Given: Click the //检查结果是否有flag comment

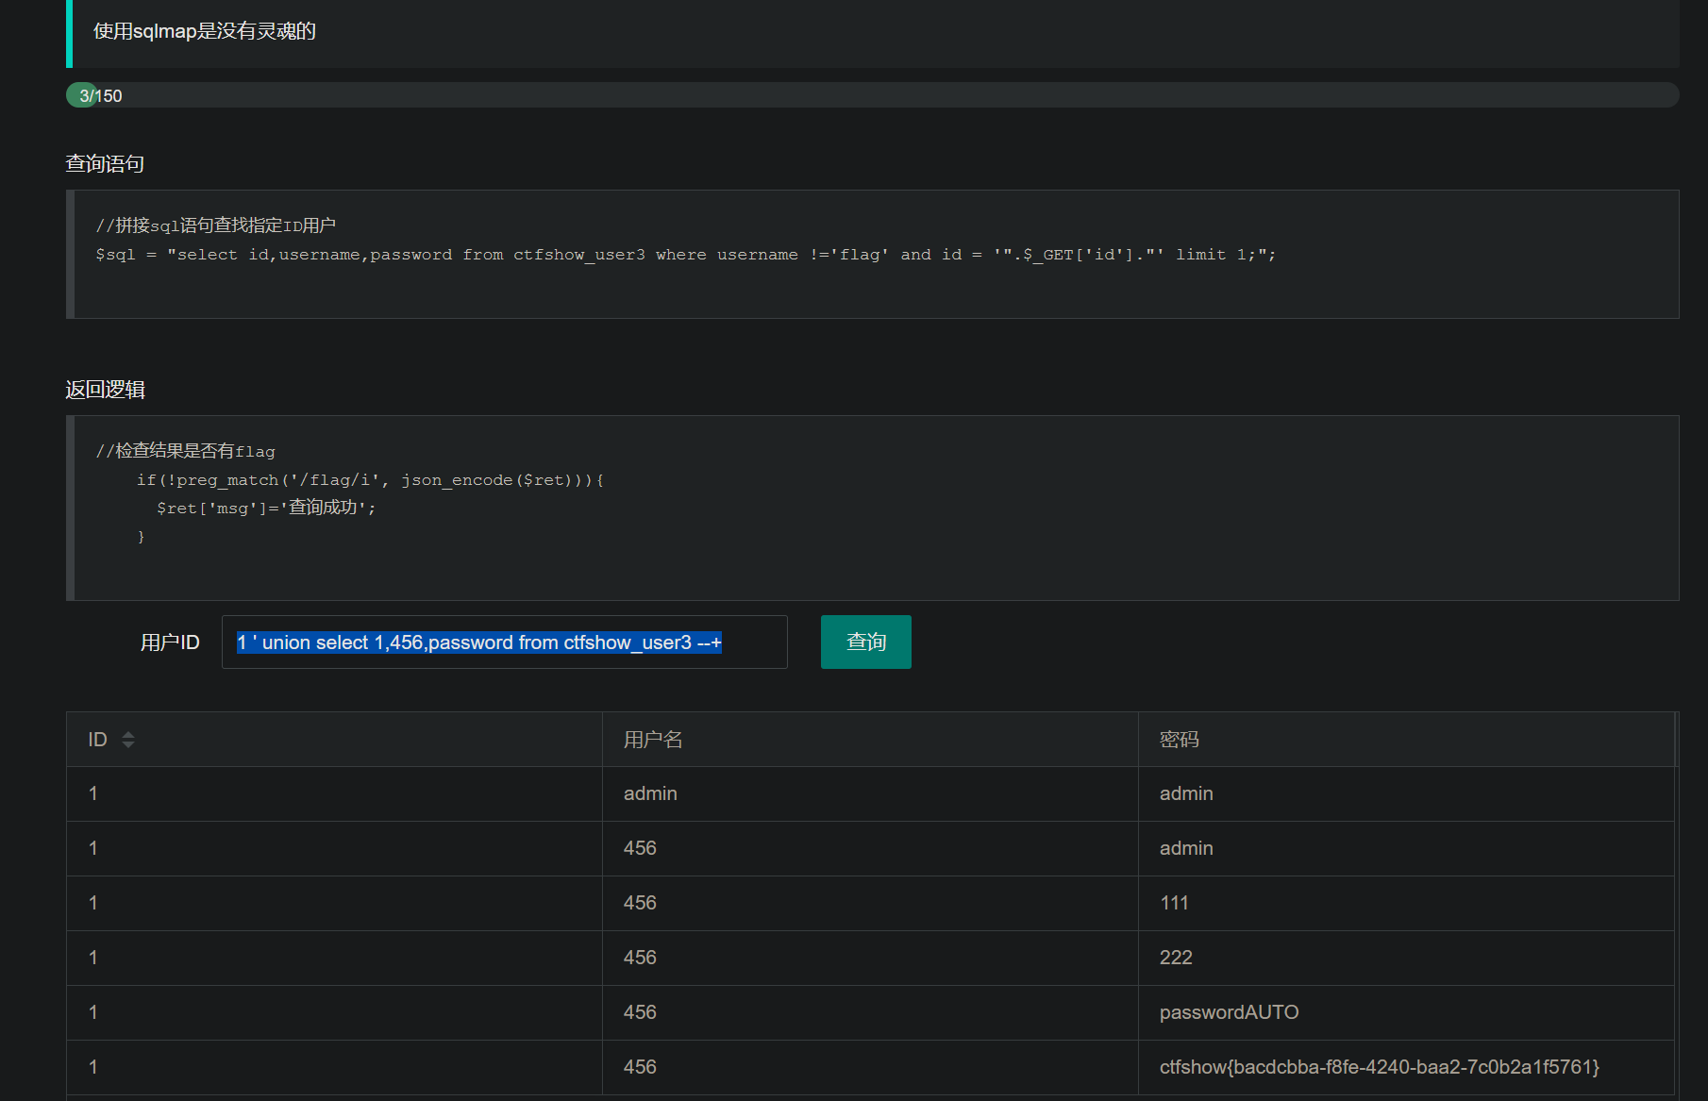Looking at the screenshot, I should point(185,451).
